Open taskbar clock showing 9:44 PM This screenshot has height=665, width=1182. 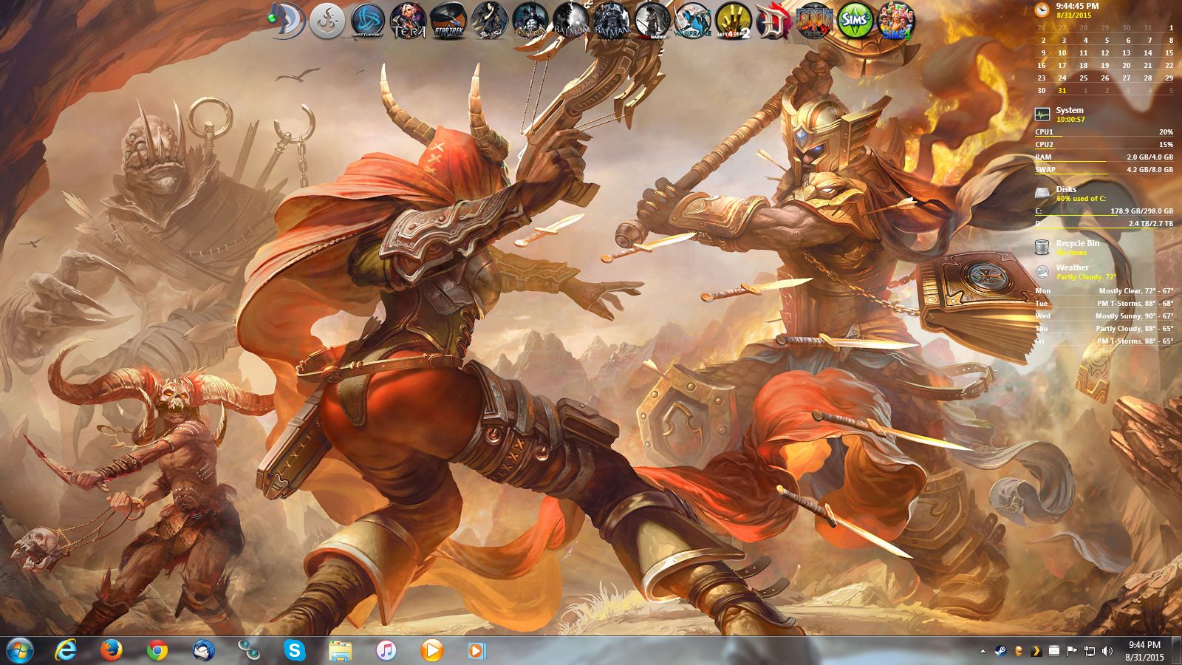tap(1144, 651)
